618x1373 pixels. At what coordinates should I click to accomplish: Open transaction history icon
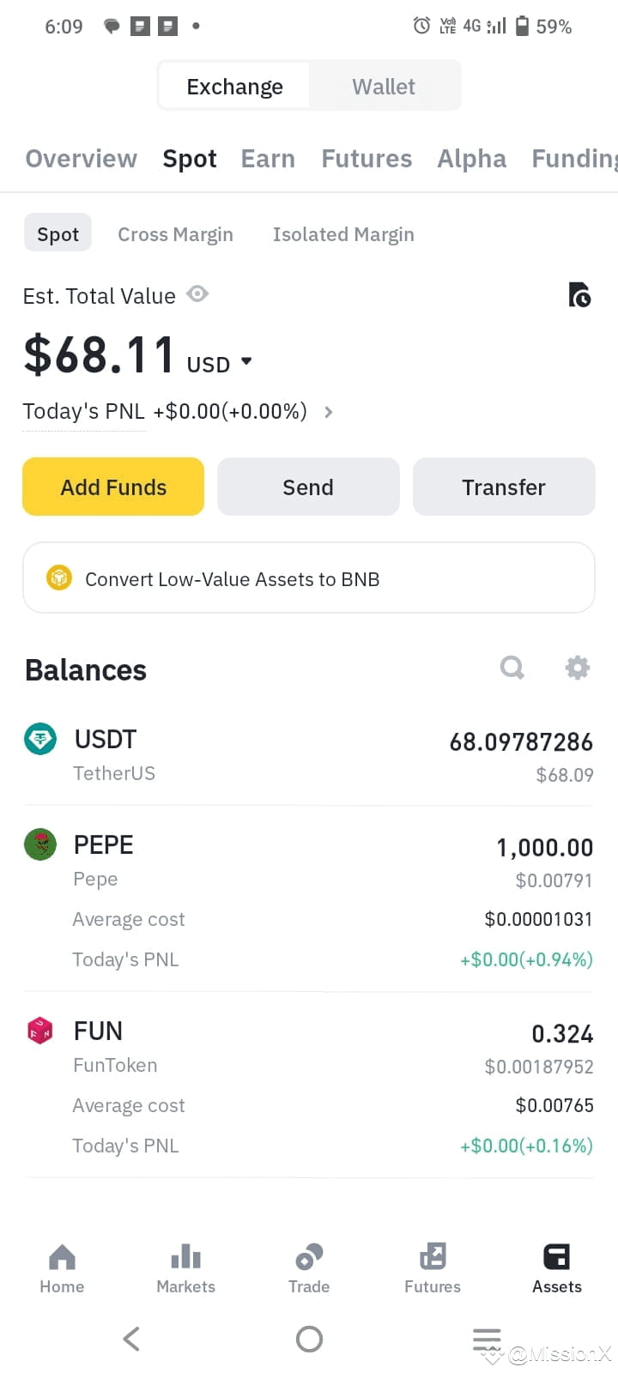click(579, 295)
